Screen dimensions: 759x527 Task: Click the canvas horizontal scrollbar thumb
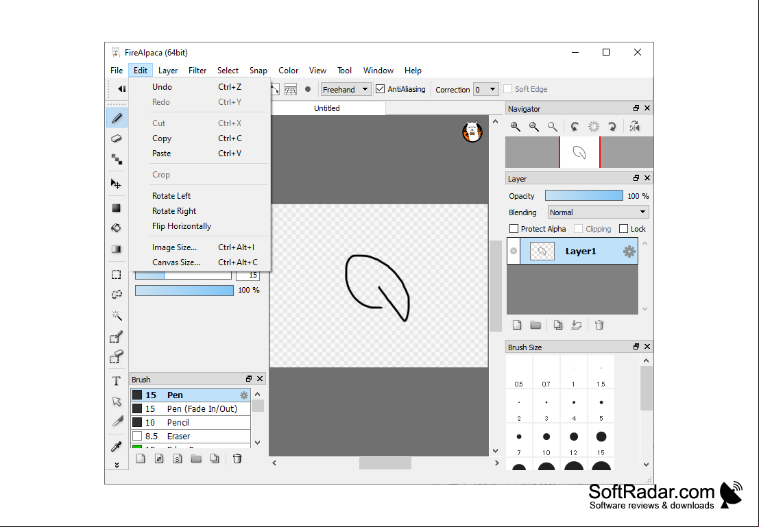pos(385,463)
